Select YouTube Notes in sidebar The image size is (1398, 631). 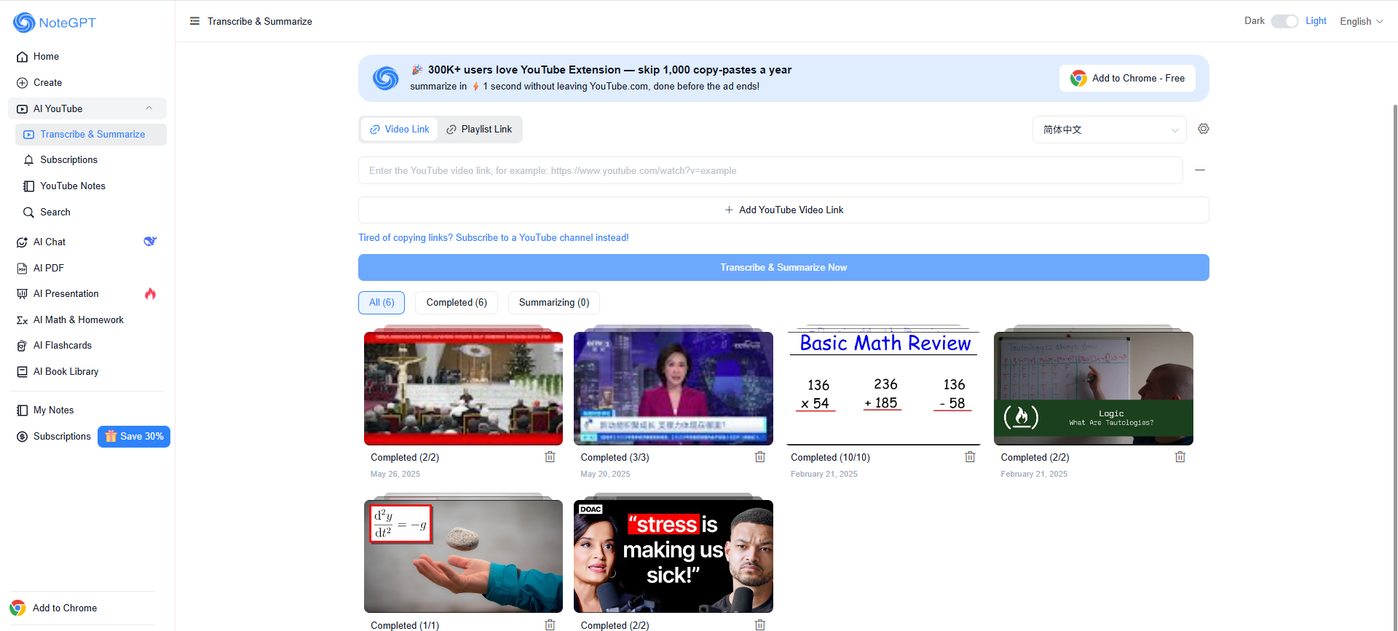[x=73, y=186]
